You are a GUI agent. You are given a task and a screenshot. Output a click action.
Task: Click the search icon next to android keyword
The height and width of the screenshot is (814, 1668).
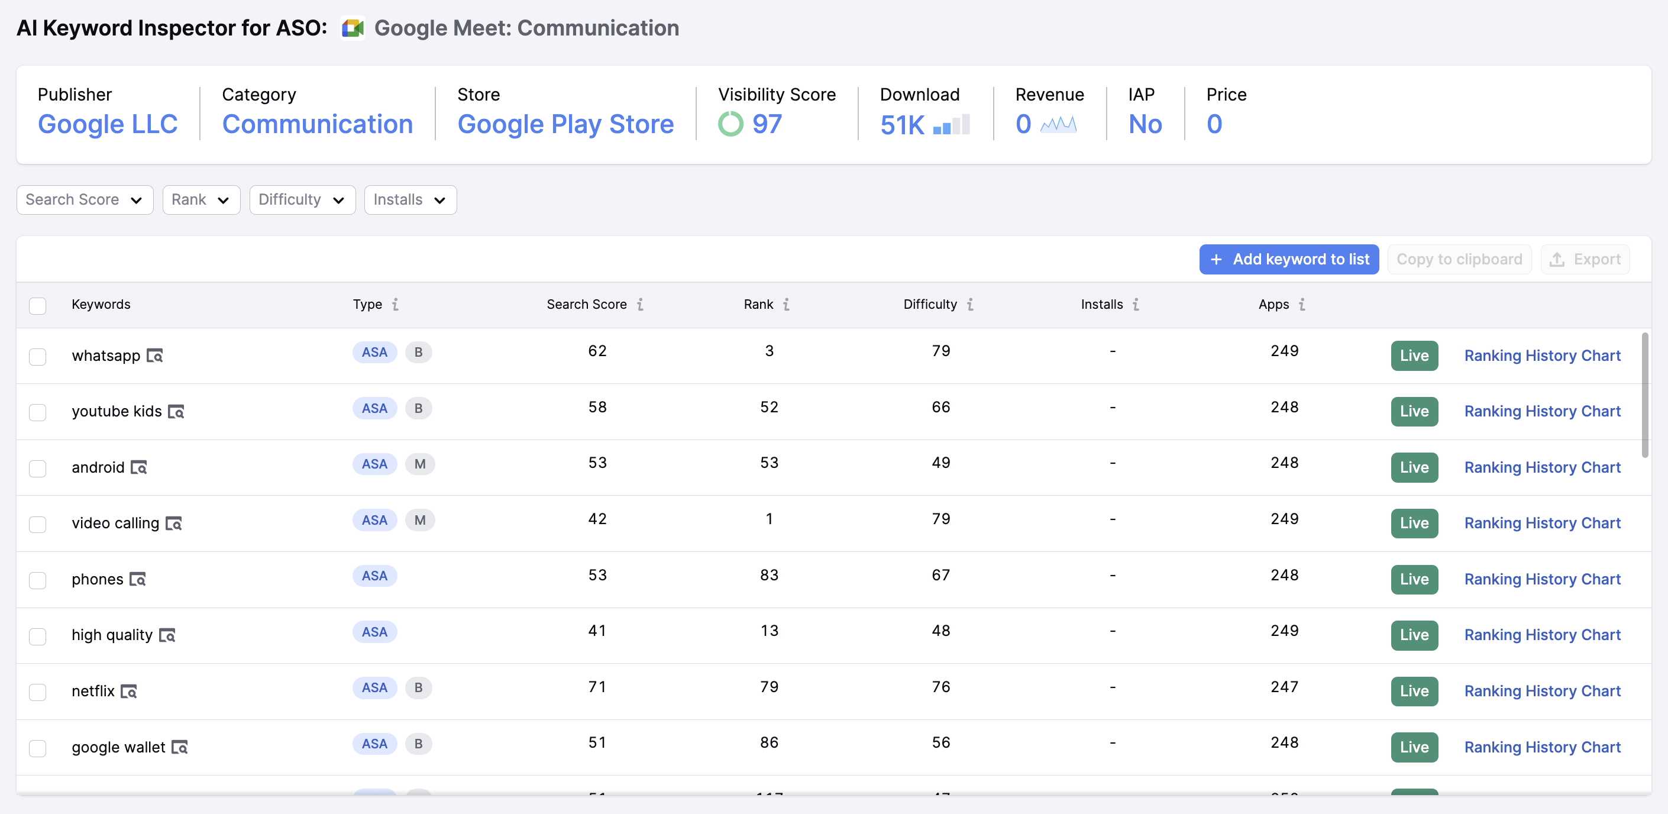click(x=140, y=467)
